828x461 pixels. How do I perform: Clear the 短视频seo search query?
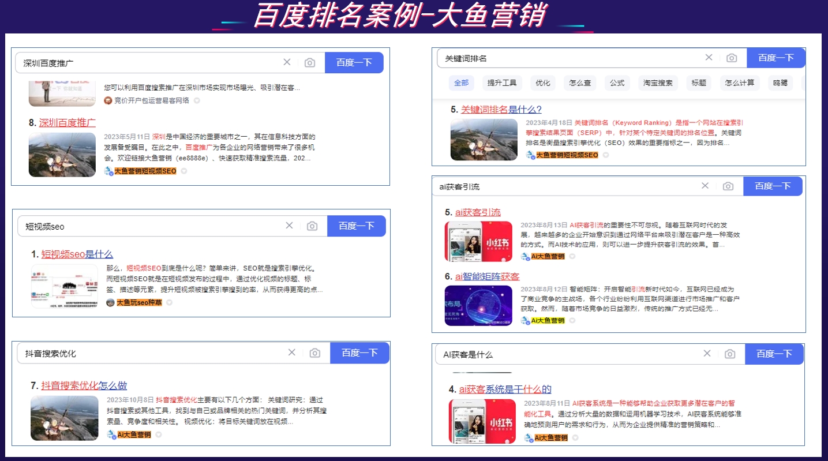289,226
